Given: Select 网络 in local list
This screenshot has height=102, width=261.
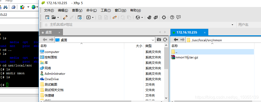Looking at the screenshot, I should tap(48, 68).
